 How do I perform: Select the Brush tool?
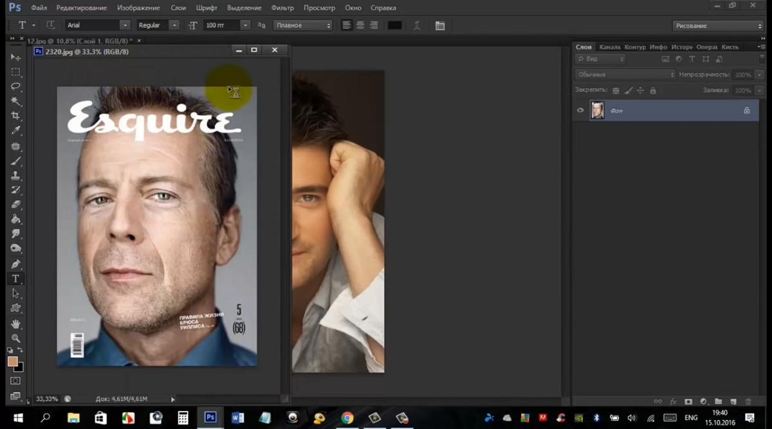(x=16, y=161)
